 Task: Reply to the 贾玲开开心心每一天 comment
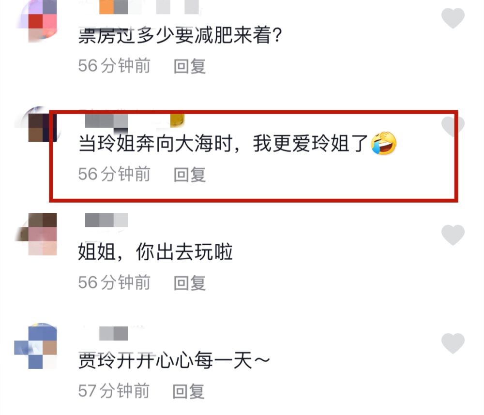click(x=188, y=391)
